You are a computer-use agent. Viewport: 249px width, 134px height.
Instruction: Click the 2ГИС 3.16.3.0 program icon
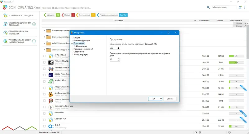(x=51, y=56)
